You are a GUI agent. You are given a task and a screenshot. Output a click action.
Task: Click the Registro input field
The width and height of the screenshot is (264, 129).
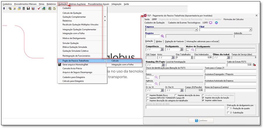(x=153, y=36)
